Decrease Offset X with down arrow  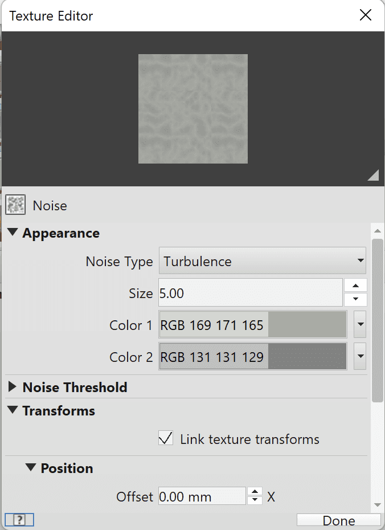(x=255, y=500)
